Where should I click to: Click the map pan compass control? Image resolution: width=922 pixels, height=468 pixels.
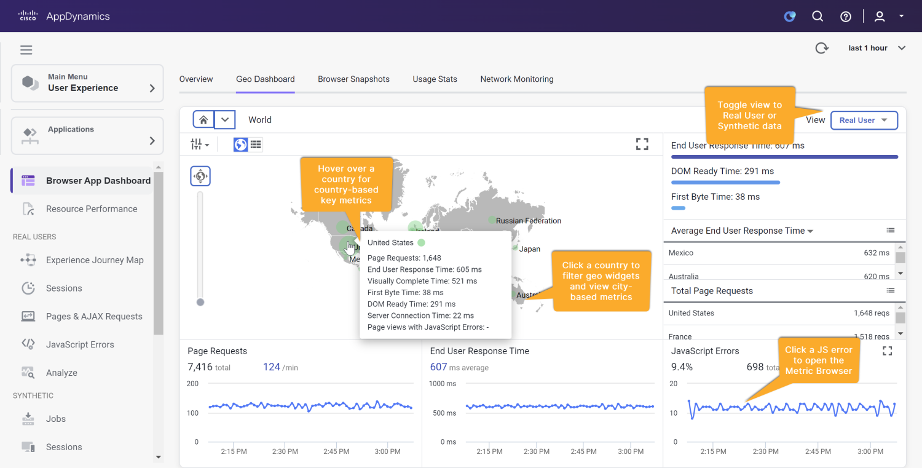(200, 176)
